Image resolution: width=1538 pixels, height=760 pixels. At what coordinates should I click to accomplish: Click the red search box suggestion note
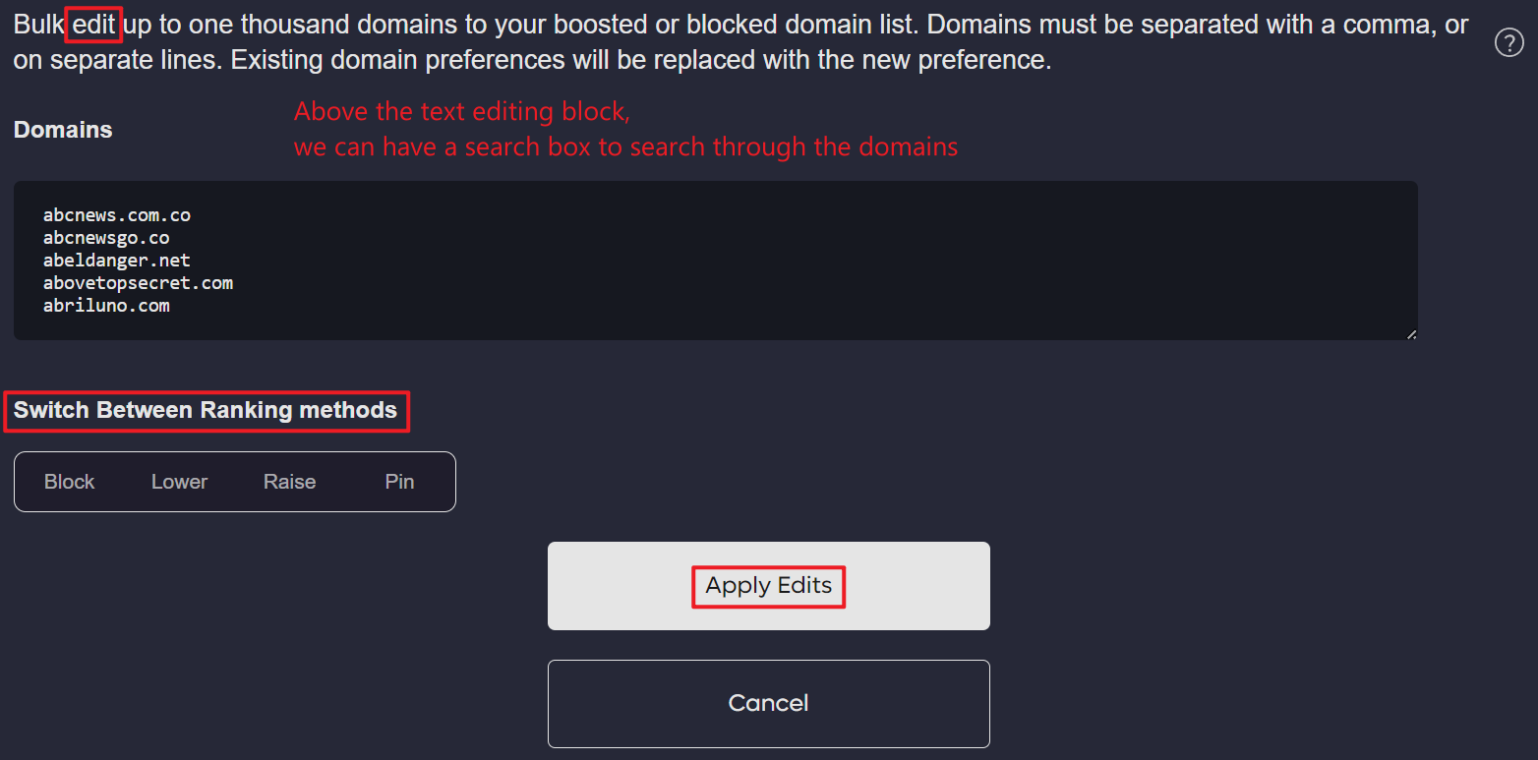pos(625,130)
